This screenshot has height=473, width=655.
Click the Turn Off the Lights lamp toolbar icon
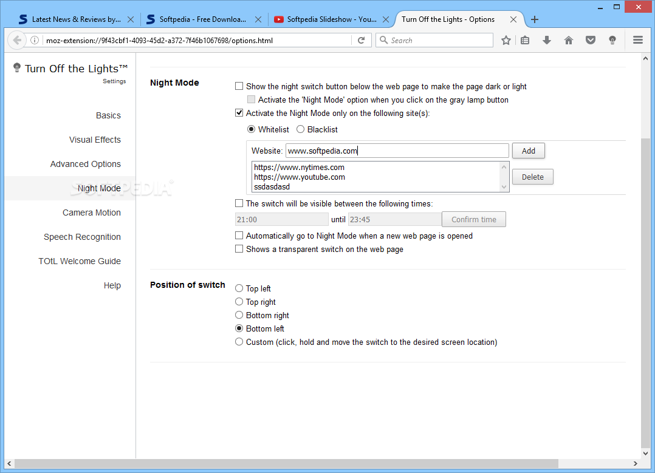(612, 40)
